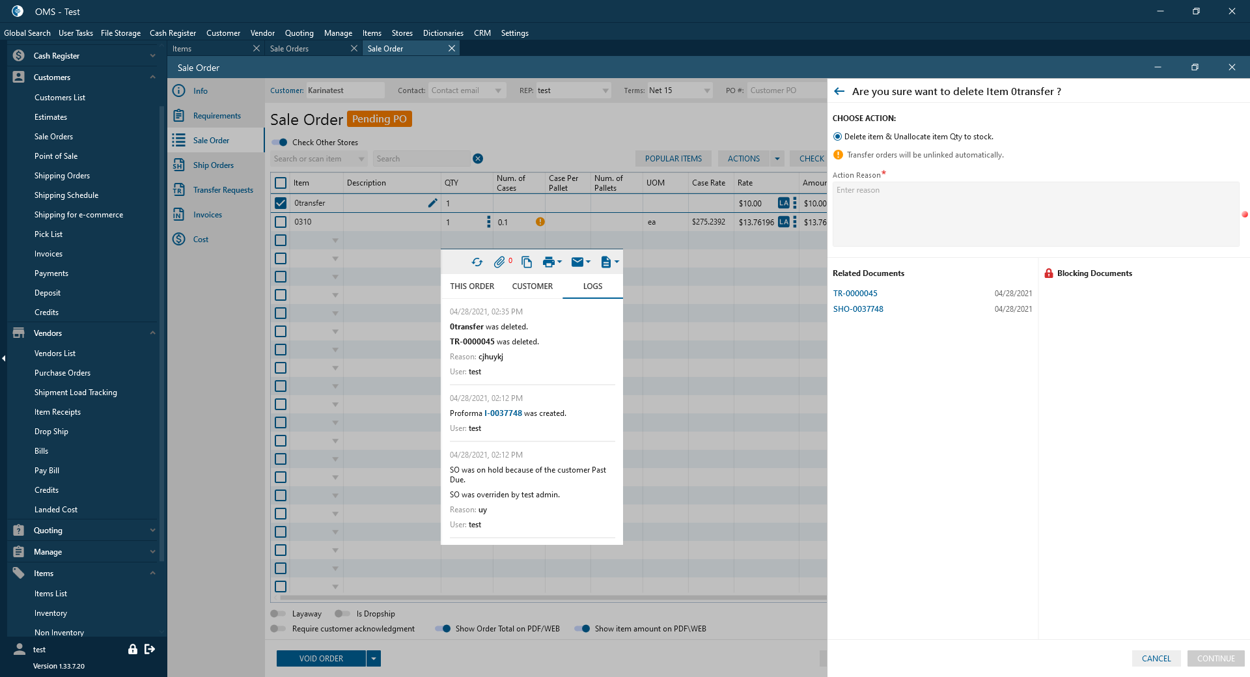
Task: Click the Vendors store icon
Action: coord(19,333)
